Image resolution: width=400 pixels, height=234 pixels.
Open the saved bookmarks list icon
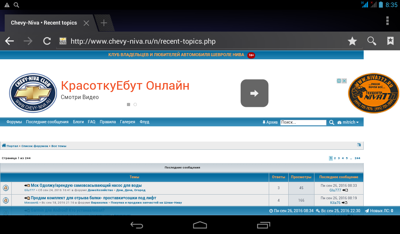390,41
